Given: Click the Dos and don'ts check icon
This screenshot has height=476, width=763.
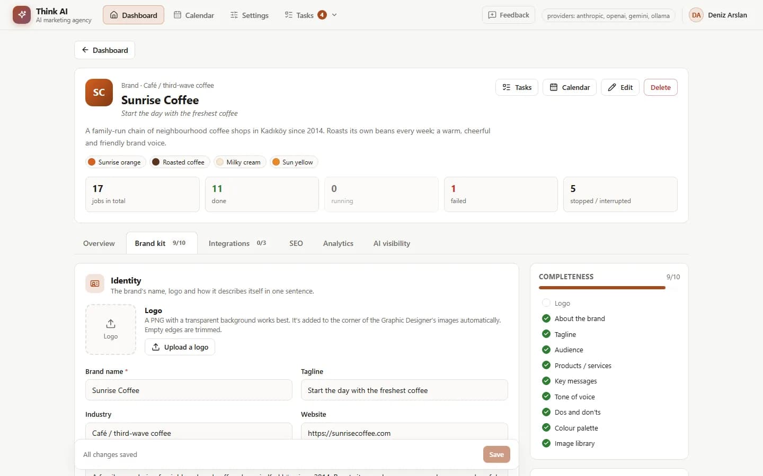Looking at the screenshot, I should 546,412.
